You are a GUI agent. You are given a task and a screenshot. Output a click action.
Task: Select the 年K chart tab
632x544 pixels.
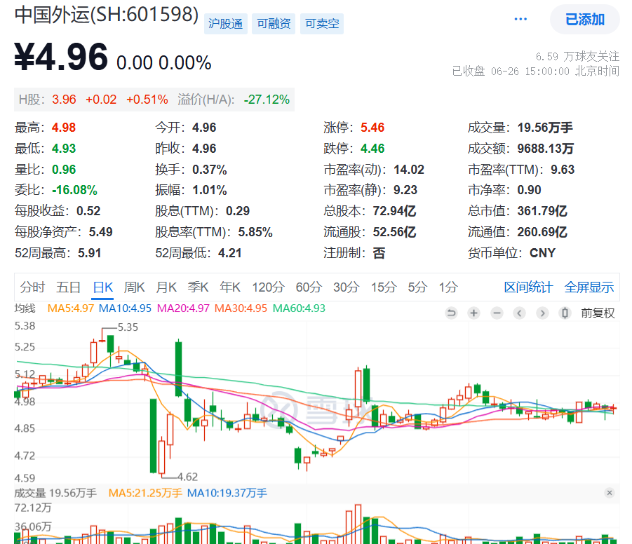point(230,287)
